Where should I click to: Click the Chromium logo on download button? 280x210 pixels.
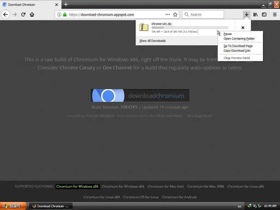(x=108, y=95)
